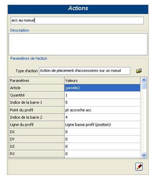Click the action name field 'acc au noeud'
Image resolution: width=161 pixels, height=183 pixels.
point(77,20)
